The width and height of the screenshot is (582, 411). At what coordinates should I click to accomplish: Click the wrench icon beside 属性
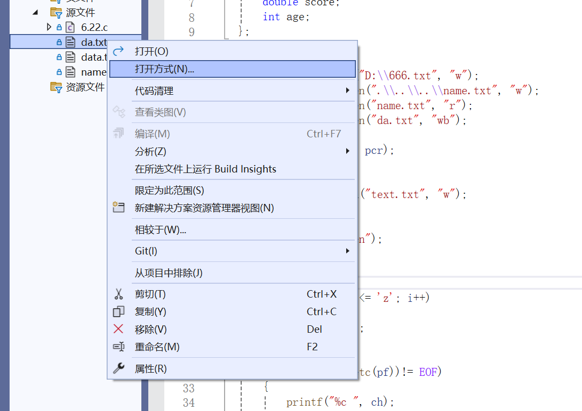pos(118,368)
